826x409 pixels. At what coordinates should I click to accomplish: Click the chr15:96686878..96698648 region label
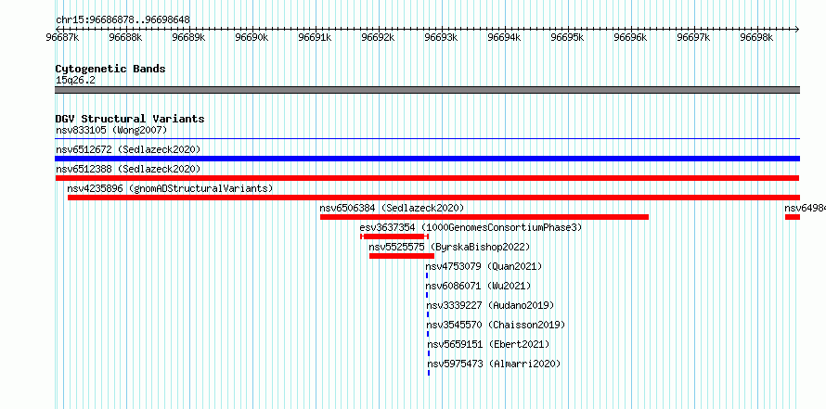123,19
